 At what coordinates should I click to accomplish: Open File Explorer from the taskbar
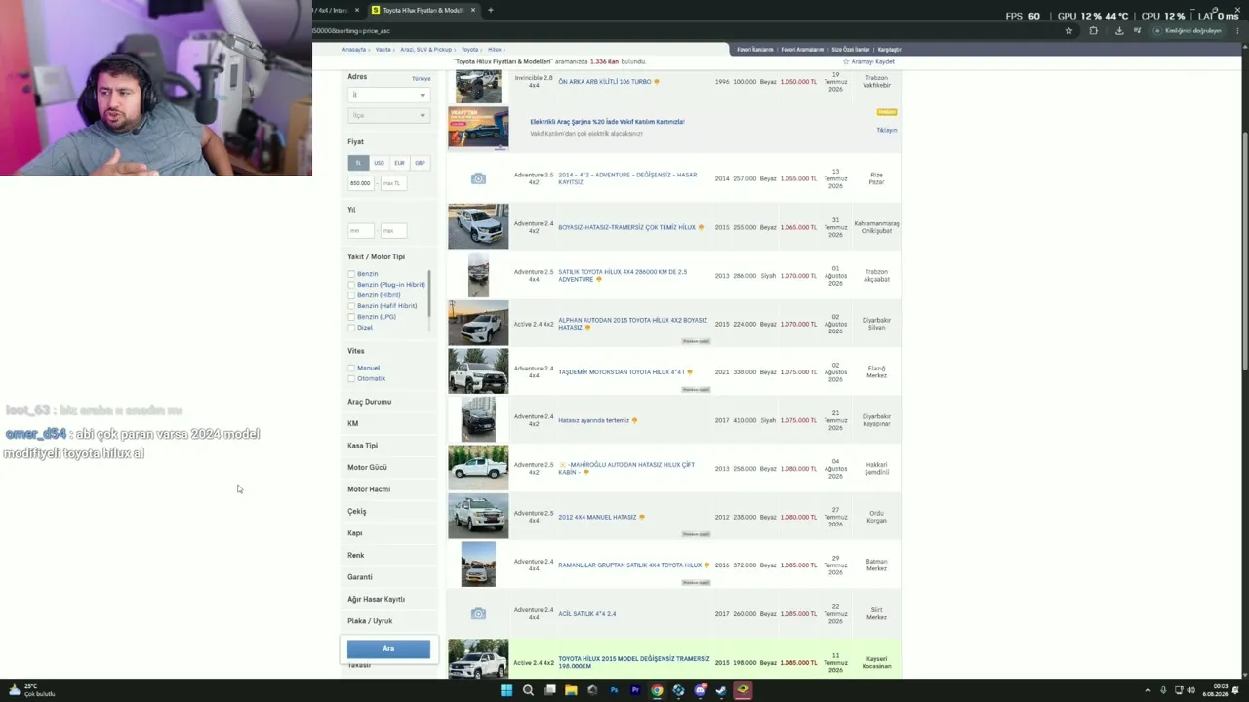click(x=571, y=690)
